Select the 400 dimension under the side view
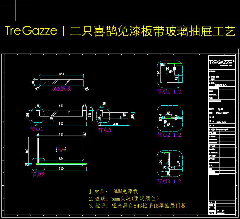 (115, 124)
